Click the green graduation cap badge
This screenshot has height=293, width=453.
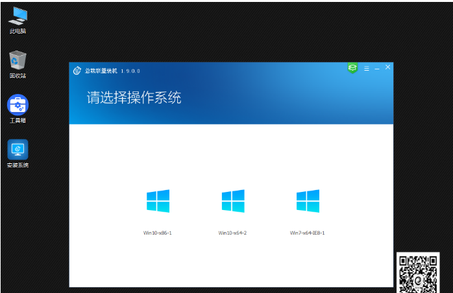tap(352, 68)
